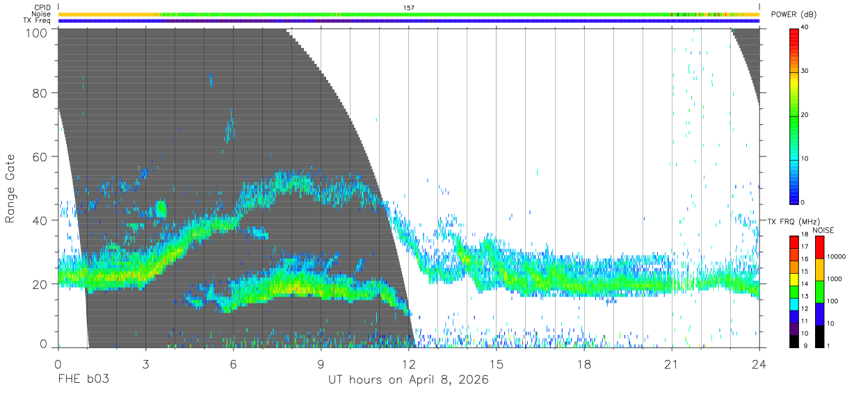Click the 'POWER (dB)' colorbar title
854x394 pixels.
794,15
